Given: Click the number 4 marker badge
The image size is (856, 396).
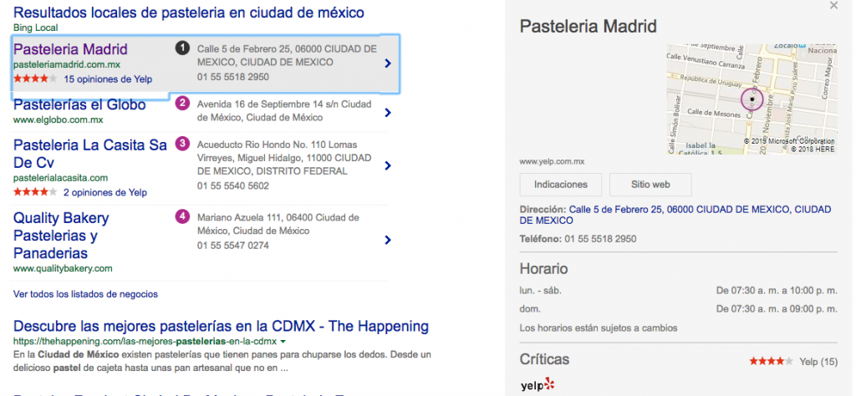Looking at the screenshot, I should coord(182,216).
